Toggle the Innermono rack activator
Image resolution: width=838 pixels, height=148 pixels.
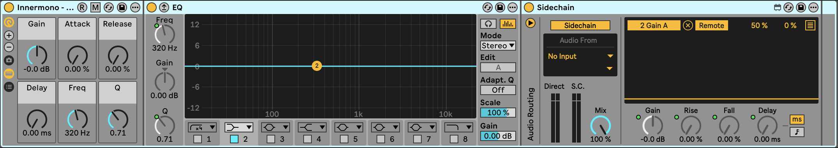(9, 7)
